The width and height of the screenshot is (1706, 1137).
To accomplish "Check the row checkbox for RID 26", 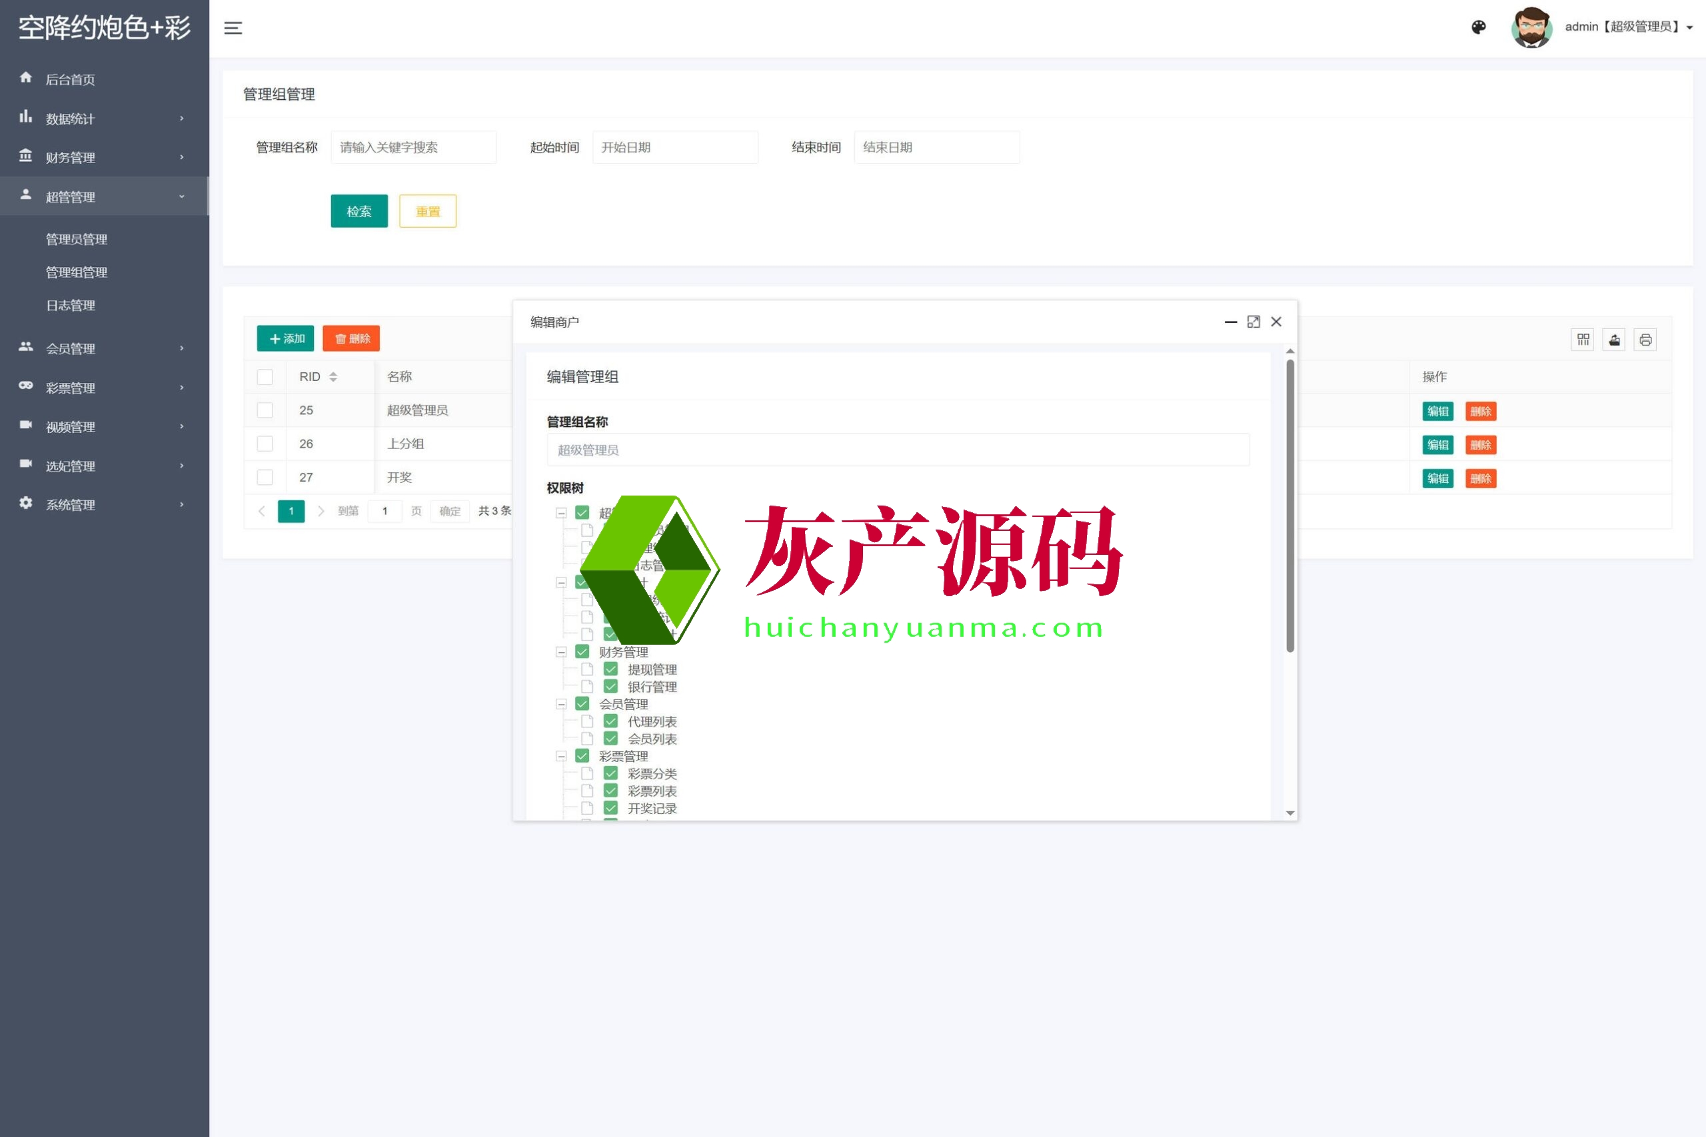I will pos(265,444).
